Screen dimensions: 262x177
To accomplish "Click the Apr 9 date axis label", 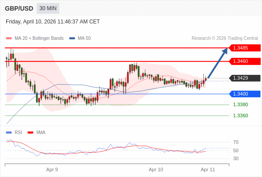I will [x=52, y=169].
